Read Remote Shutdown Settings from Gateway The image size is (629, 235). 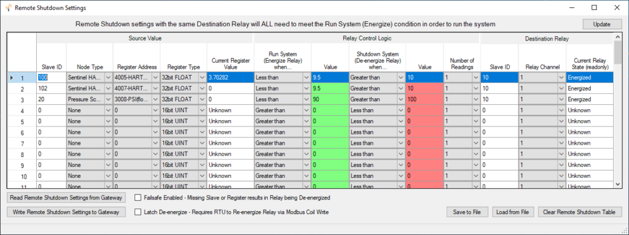[66, 198]
